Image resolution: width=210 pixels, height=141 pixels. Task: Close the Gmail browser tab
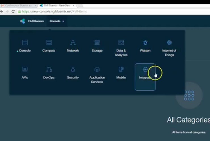(x=35, y=6)
